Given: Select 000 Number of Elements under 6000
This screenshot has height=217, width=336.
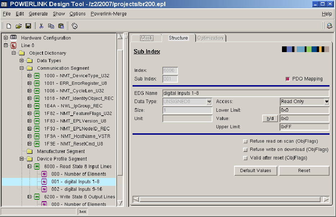Looking at the screenshot, I should [79, 174].
